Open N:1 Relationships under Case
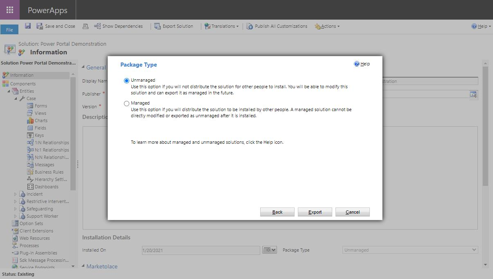Viewport: 493px width, 279px height. click(x=48, y=150)
